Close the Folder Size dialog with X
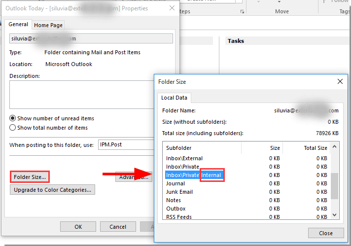The height and width of the screenshot is (246, 351). (x=339, y=81)
